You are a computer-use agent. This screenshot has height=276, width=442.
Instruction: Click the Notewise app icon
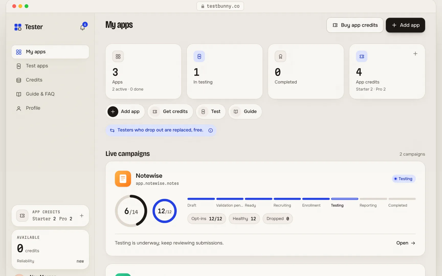pos(123,179)
